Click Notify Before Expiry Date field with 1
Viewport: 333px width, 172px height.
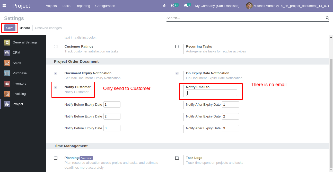[x=112, y=105]
